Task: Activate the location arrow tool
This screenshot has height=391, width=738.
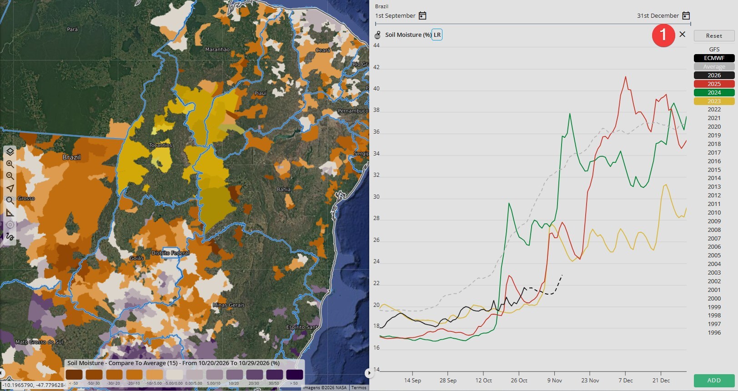Action: tap(10, 188)
